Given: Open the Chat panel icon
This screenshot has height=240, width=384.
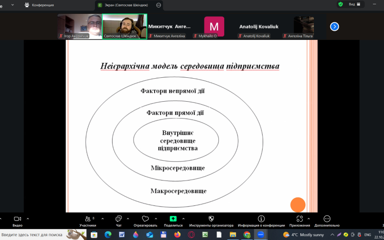Looking at the screenshot, I should [x=118, y=218].
